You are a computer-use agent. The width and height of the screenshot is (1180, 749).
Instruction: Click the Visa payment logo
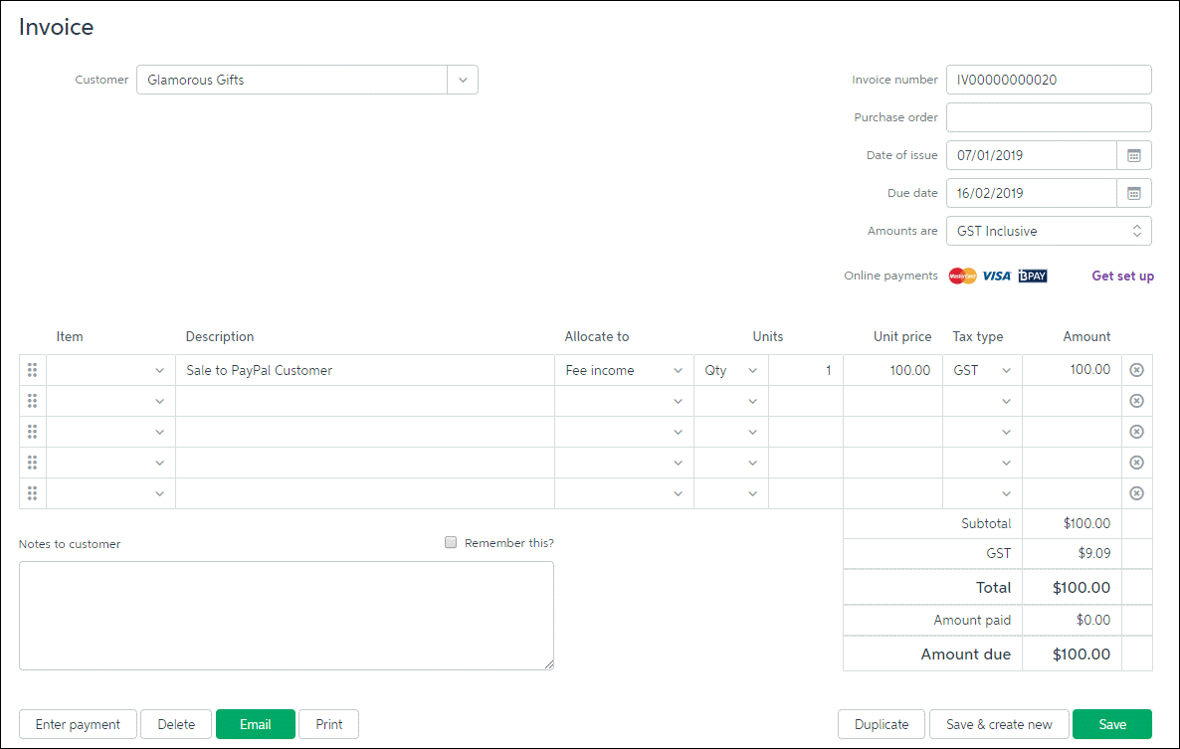[x=996, y=276]
